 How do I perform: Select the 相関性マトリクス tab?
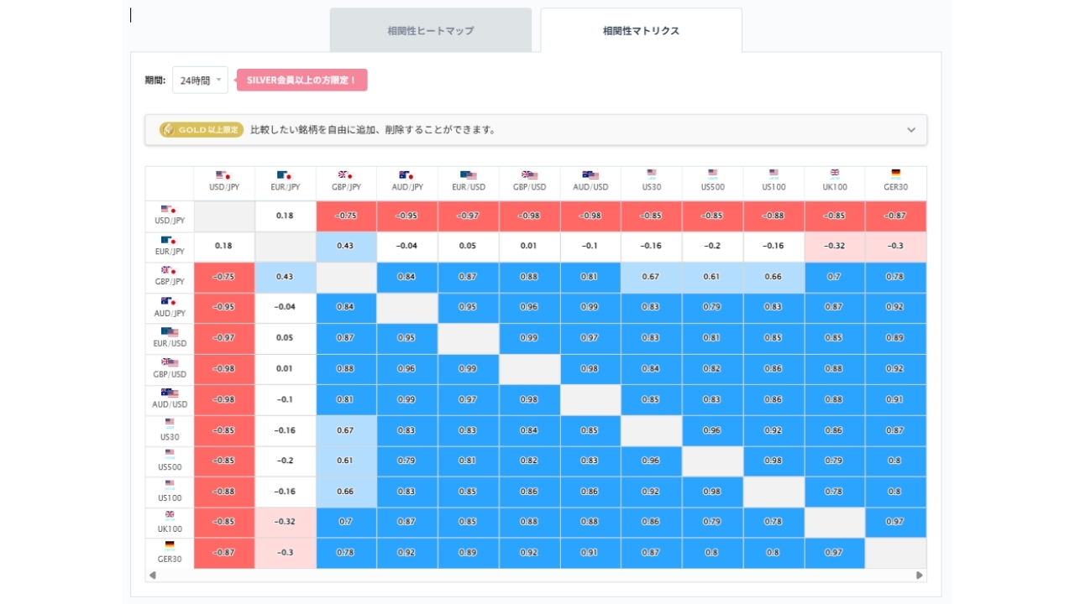641,30
